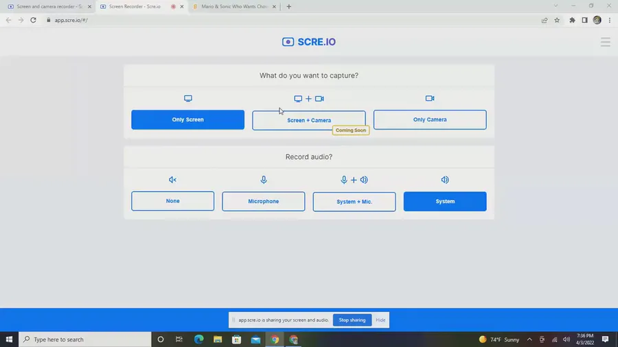Choose None for audio recording

[x=172, y=201]
